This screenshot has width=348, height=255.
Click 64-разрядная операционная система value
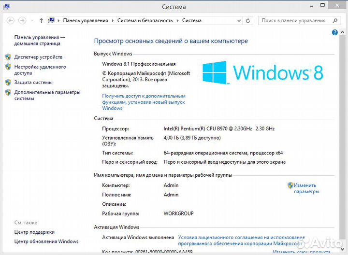click(x=223, y=153)
